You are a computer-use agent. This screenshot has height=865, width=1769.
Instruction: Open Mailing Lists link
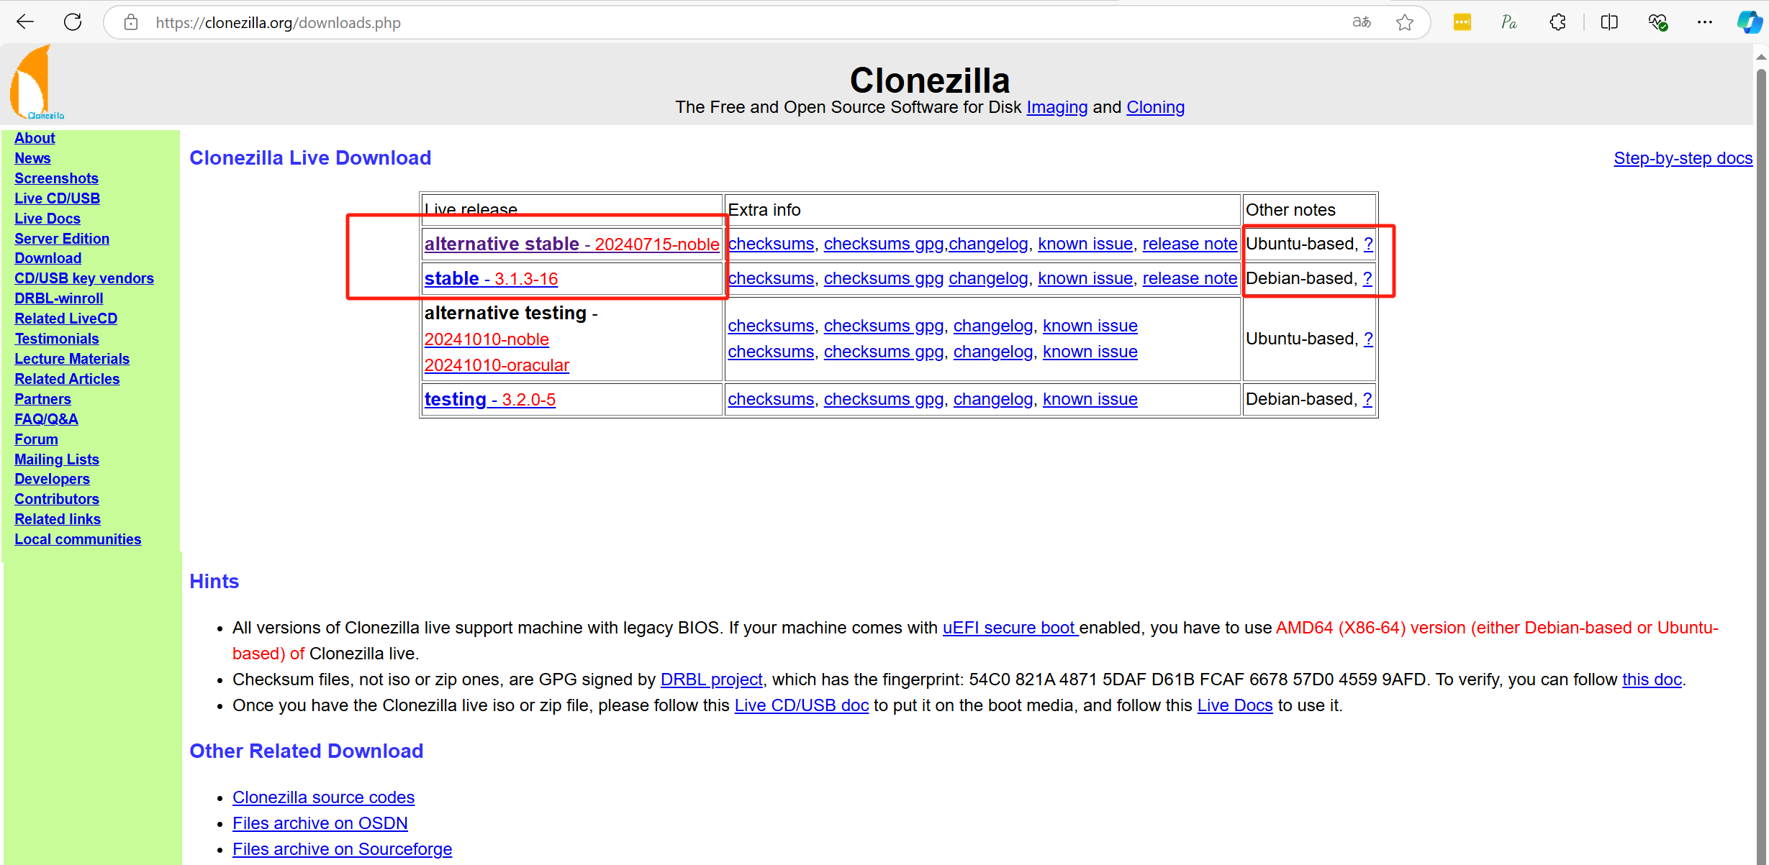tap(57, 459)
